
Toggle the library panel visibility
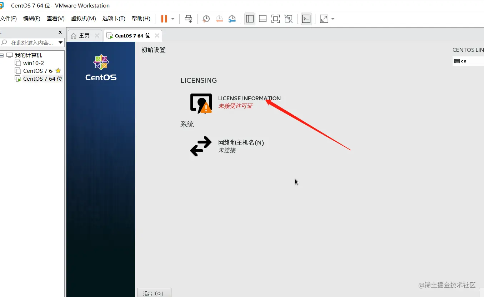coord(250,19)
